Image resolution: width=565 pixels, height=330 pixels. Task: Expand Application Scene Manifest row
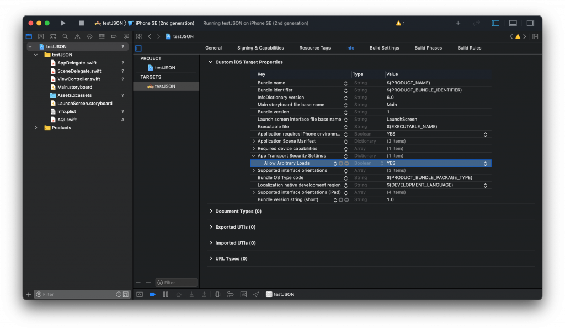tap(254, 141)
